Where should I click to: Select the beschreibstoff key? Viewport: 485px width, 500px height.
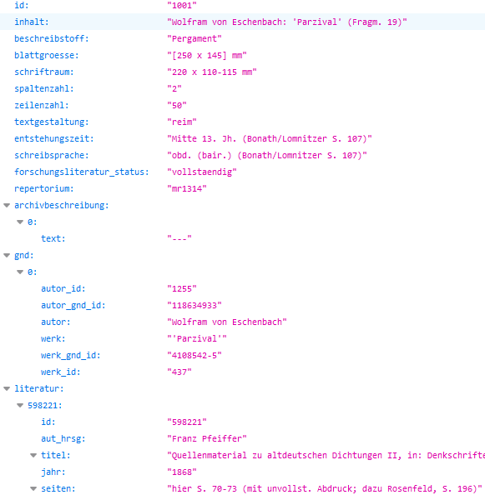pos(52,38)
